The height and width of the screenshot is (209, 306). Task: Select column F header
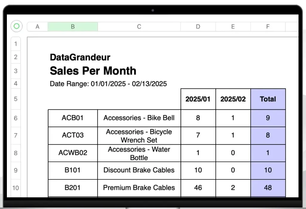coord(268,26)
